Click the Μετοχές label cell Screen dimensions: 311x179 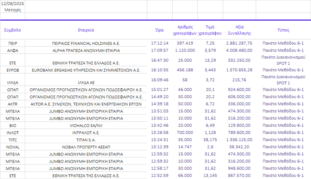12,10
